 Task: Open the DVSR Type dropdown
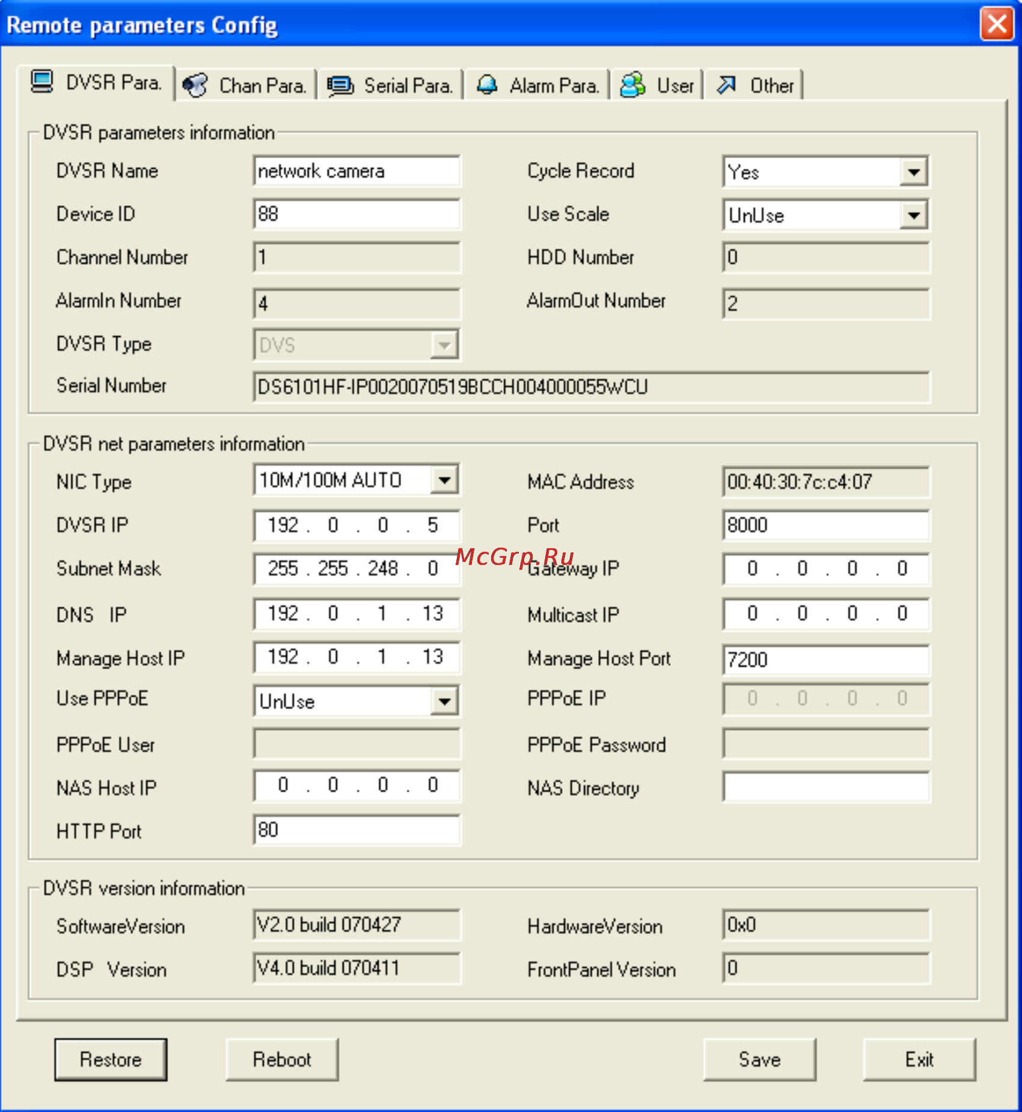[x=444, y=345]
